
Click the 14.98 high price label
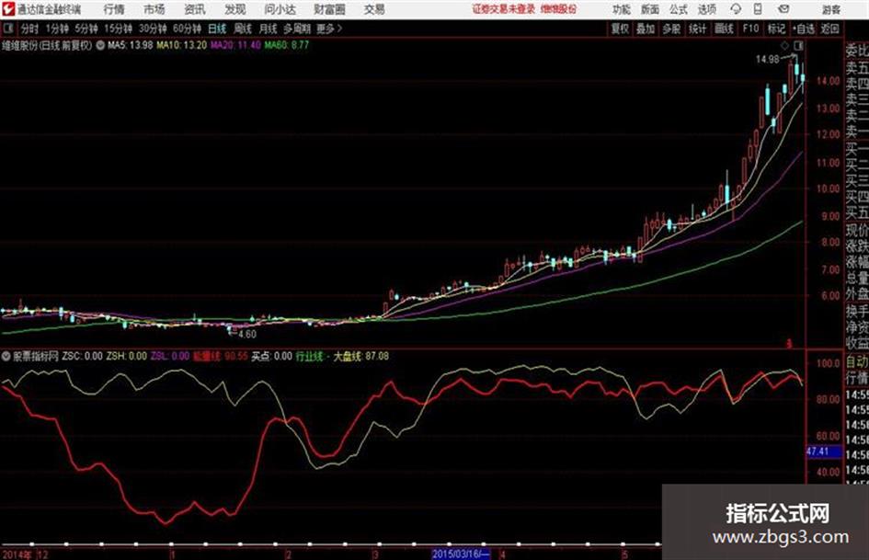pyautogui.click(x=768, y=60)
